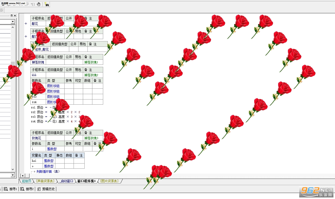
Task: Expand the first 献花 subroutine
Action: 26,24
